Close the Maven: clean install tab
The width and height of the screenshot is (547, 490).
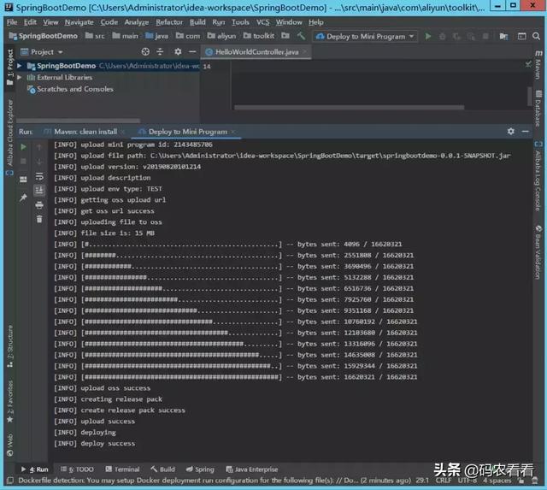(123, 132)
